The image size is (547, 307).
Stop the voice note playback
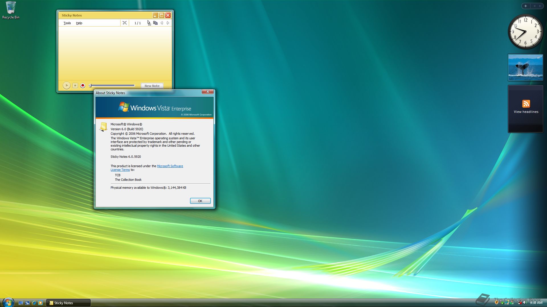tap(75, 86)
